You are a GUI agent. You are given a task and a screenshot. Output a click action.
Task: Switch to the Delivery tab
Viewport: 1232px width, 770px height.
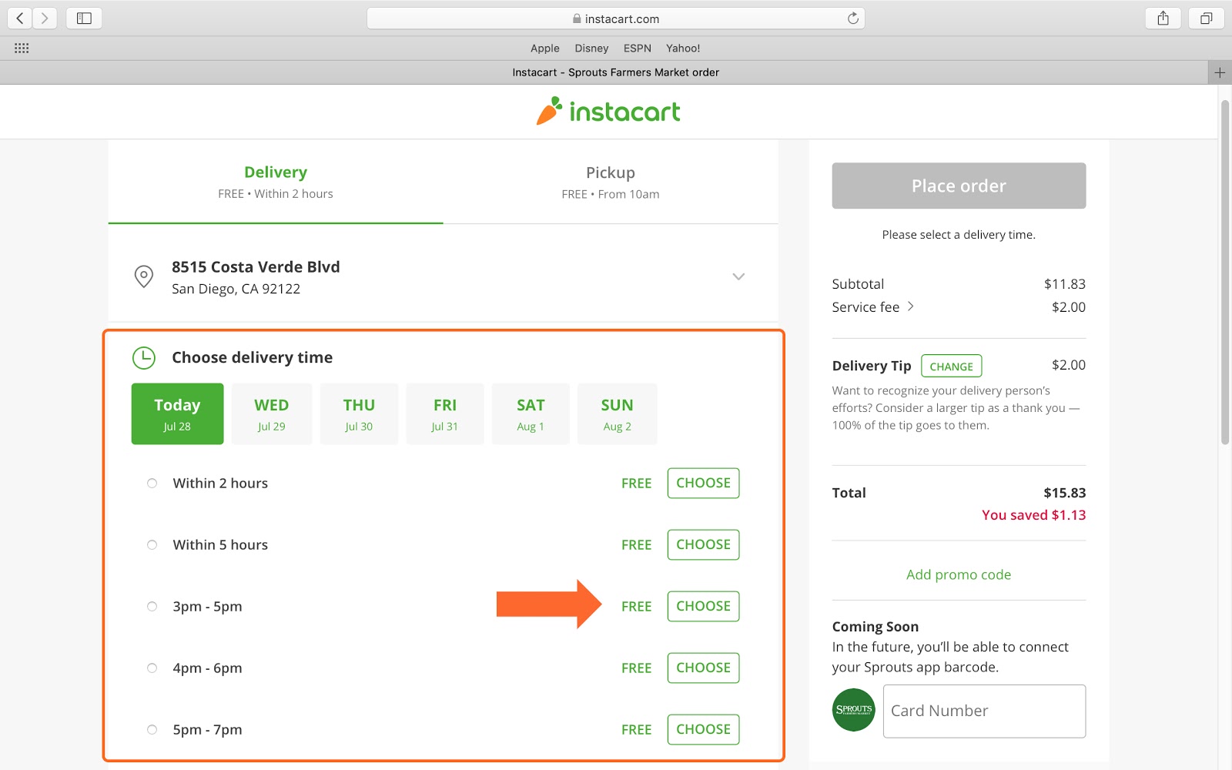276,182
